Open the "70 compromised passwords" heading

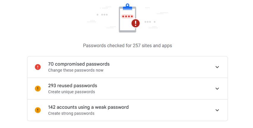[x=79, y=64]
